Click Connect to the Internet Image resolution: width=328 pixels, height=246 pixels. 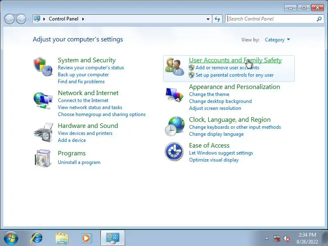(x=83, y=100)
